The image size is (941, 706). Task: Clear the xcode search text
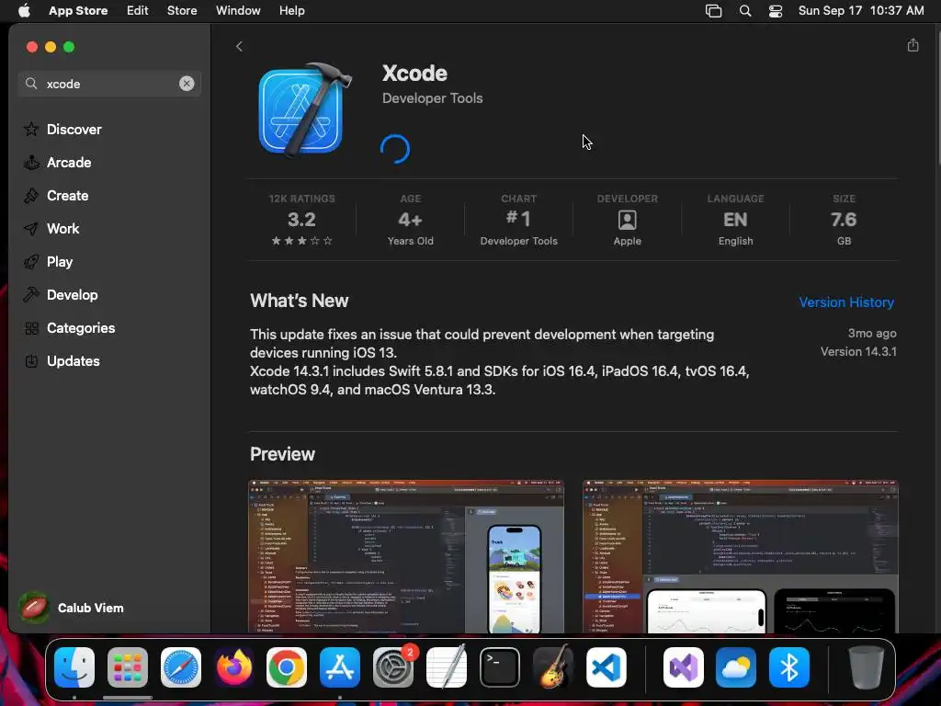(x=187, y=84)
